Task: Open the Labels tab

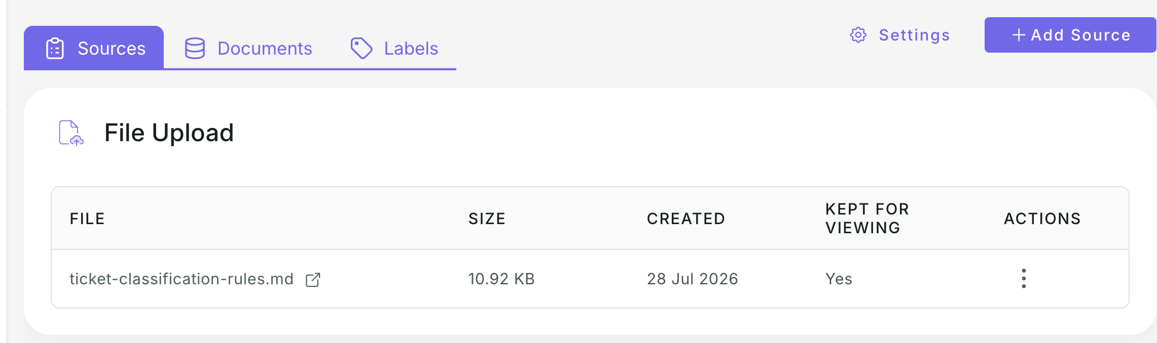Action: tap(394, 49)
